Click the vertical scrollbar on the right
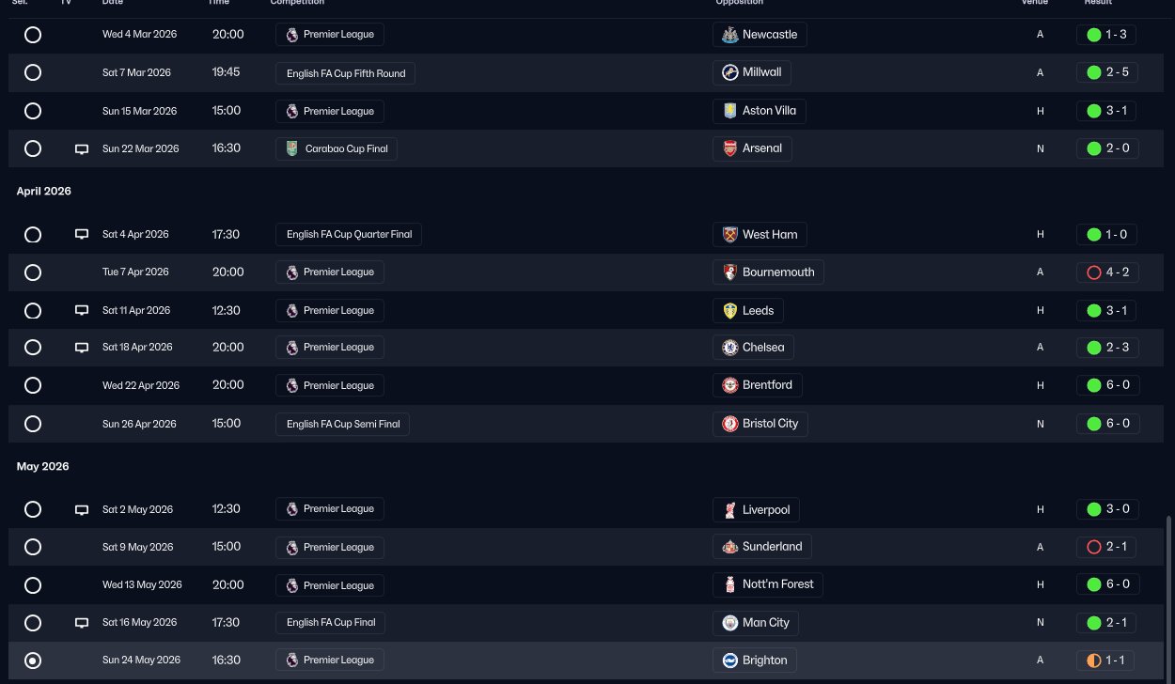The width and height of the screenshot is (1175, 684). (1169, 596)
